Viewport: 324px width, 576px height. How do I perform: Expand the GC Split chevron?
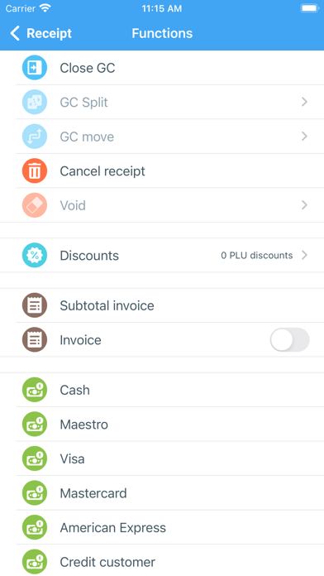click(304, 102)
